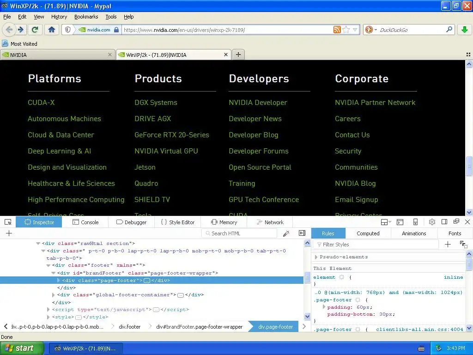The image size is (473, 355).
Task: Show devtools in separate window
Action: 456,222
